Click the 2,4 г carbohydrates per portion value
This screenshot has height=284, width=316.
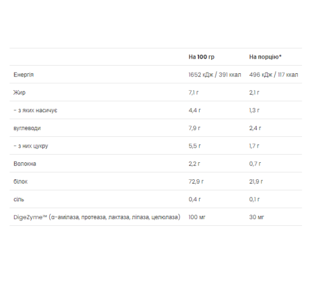tap(255, 128)
